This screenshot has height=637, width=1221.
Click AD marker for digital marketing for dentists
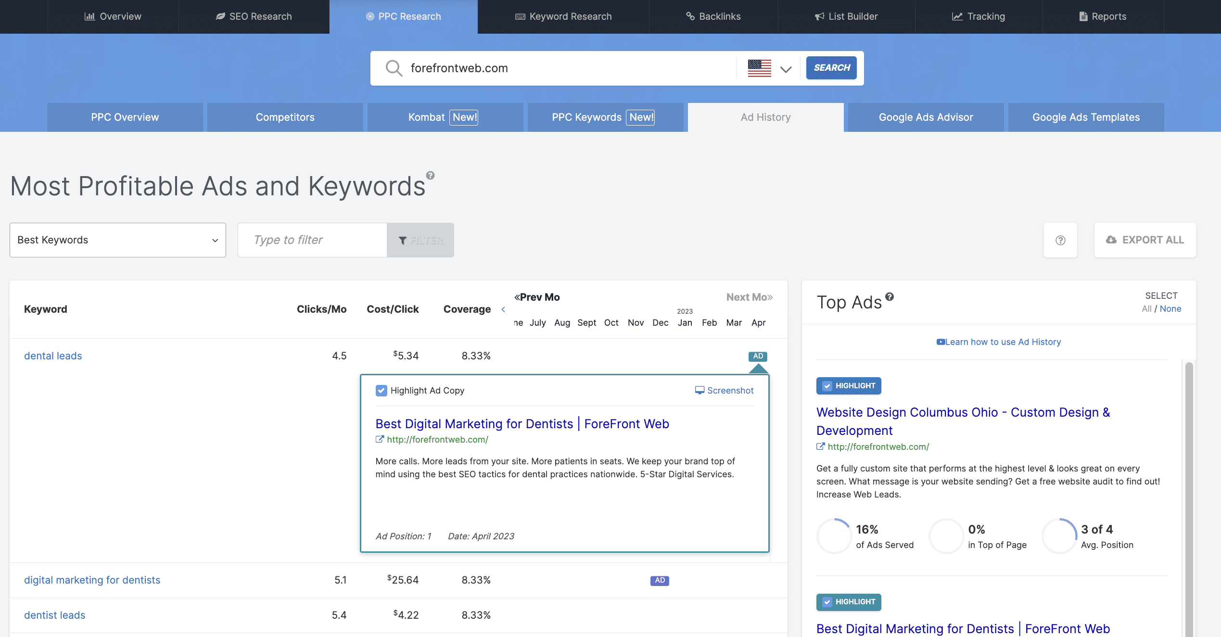660,581
